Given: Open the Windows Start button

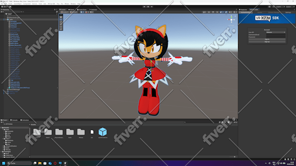Looking at the screenshot, I should (x=3, y=163).
